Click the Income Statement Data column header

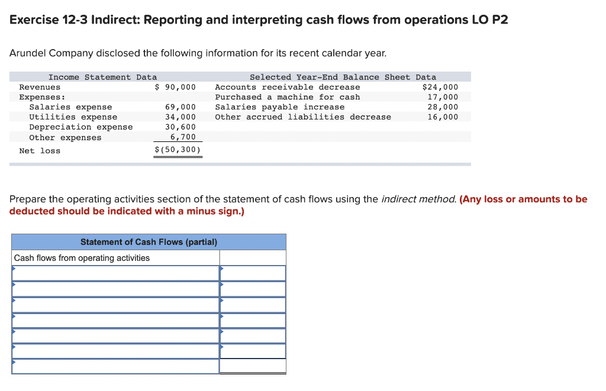102,77
